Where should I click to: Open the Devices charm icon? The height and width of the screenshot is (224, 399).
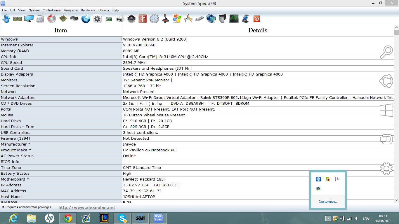(x=386, y=139)
